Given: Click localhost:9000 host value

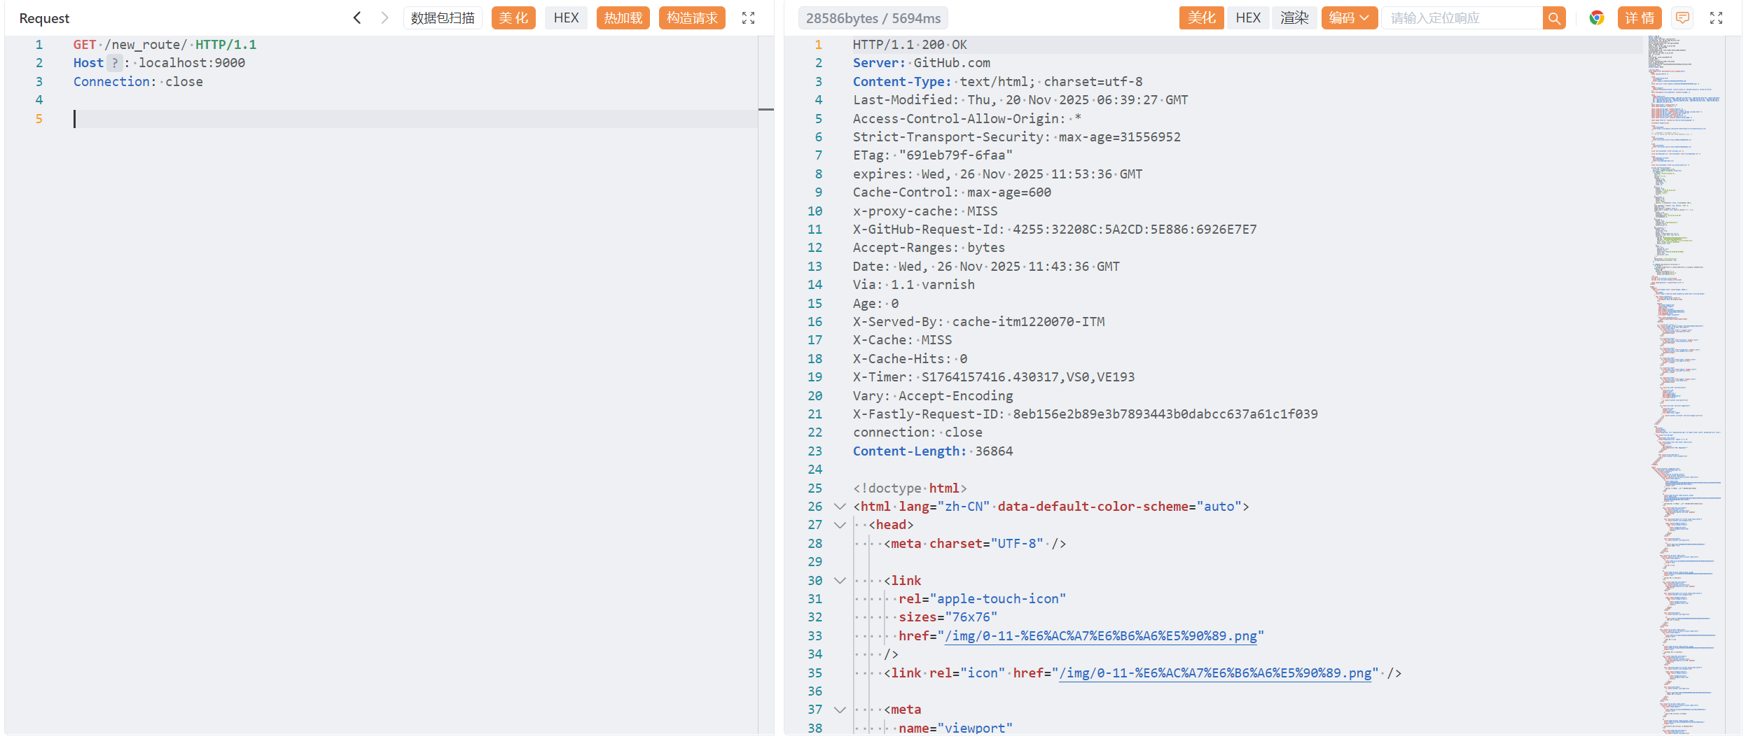Looking at the screenshot, I should coord(192,63).
